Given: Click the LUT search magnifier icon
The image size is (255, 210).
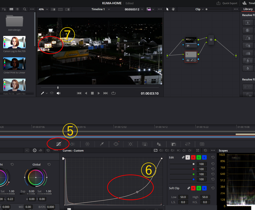Looking at the screenshot, I should point(25,9).
